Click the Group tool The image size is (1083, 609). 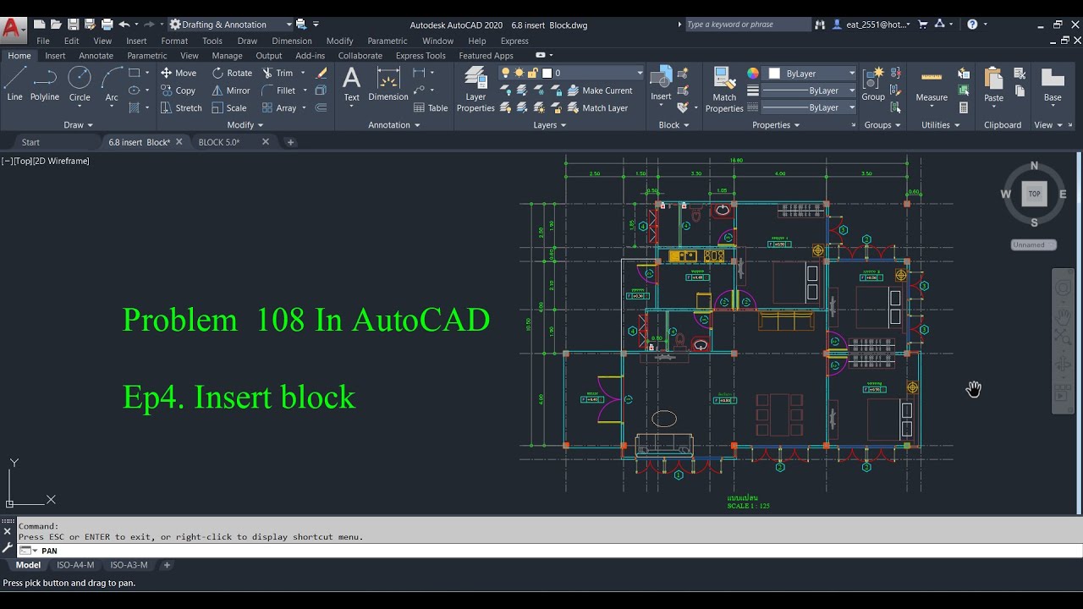(873, 85)
